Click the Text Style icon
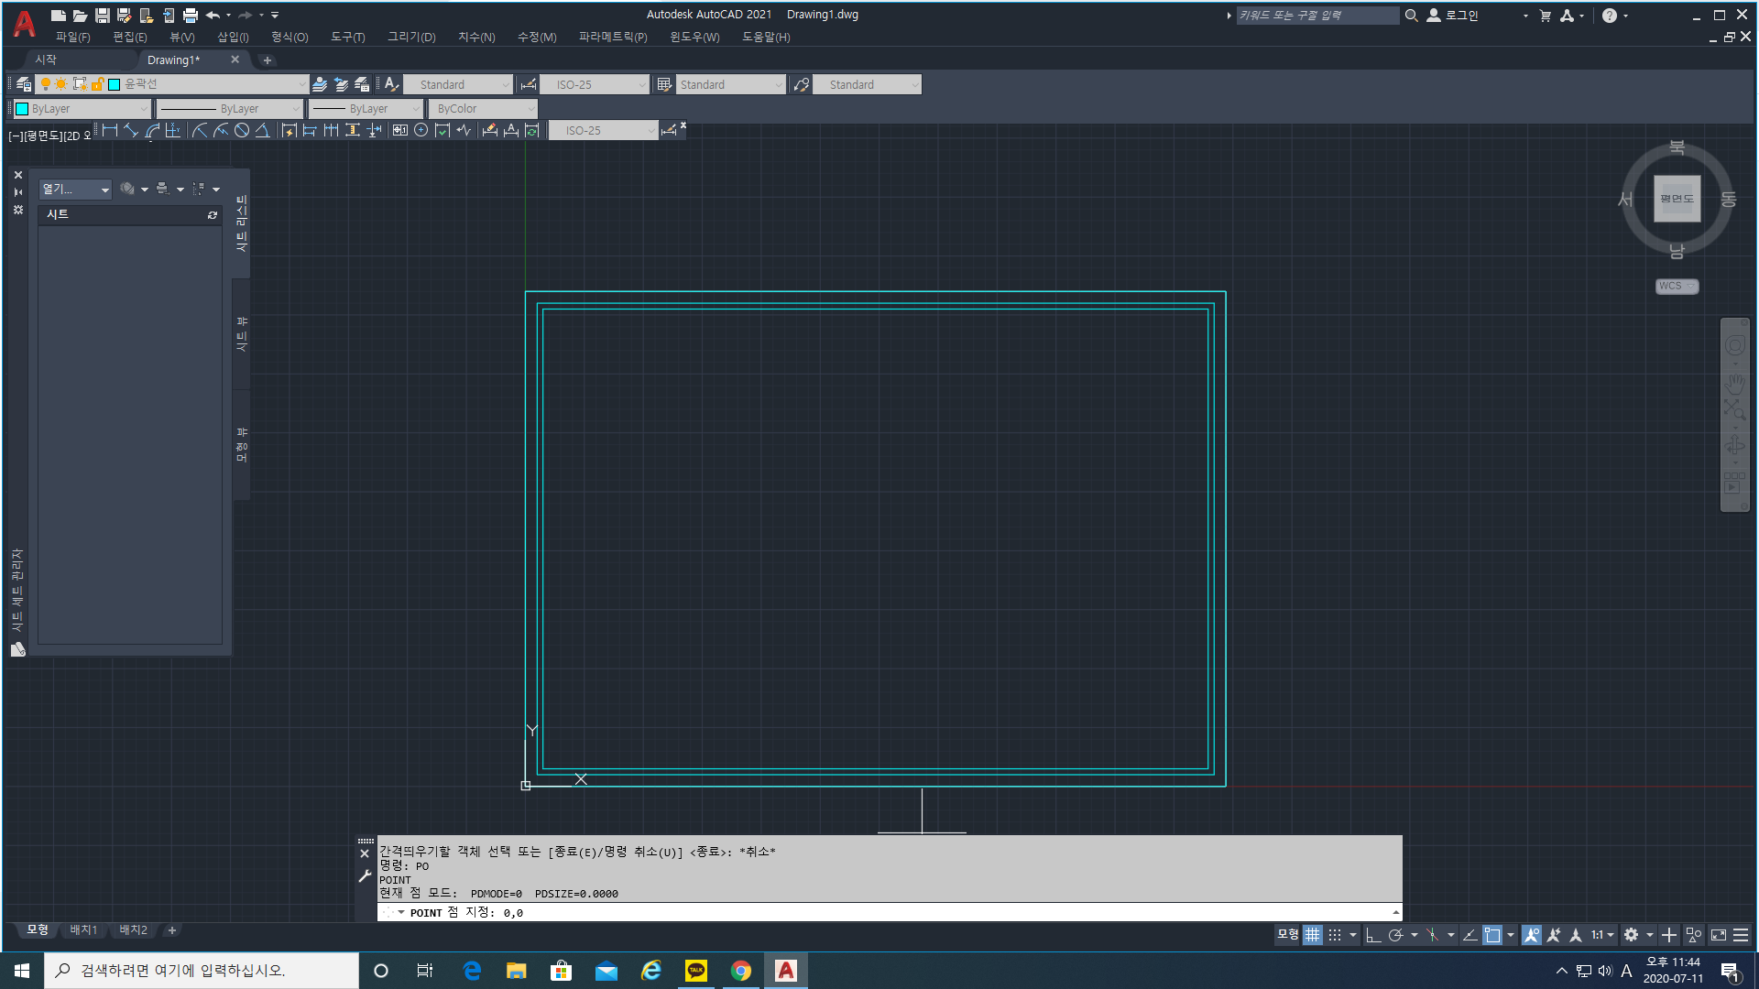The image size is (1759, 989). coord(391,84)
